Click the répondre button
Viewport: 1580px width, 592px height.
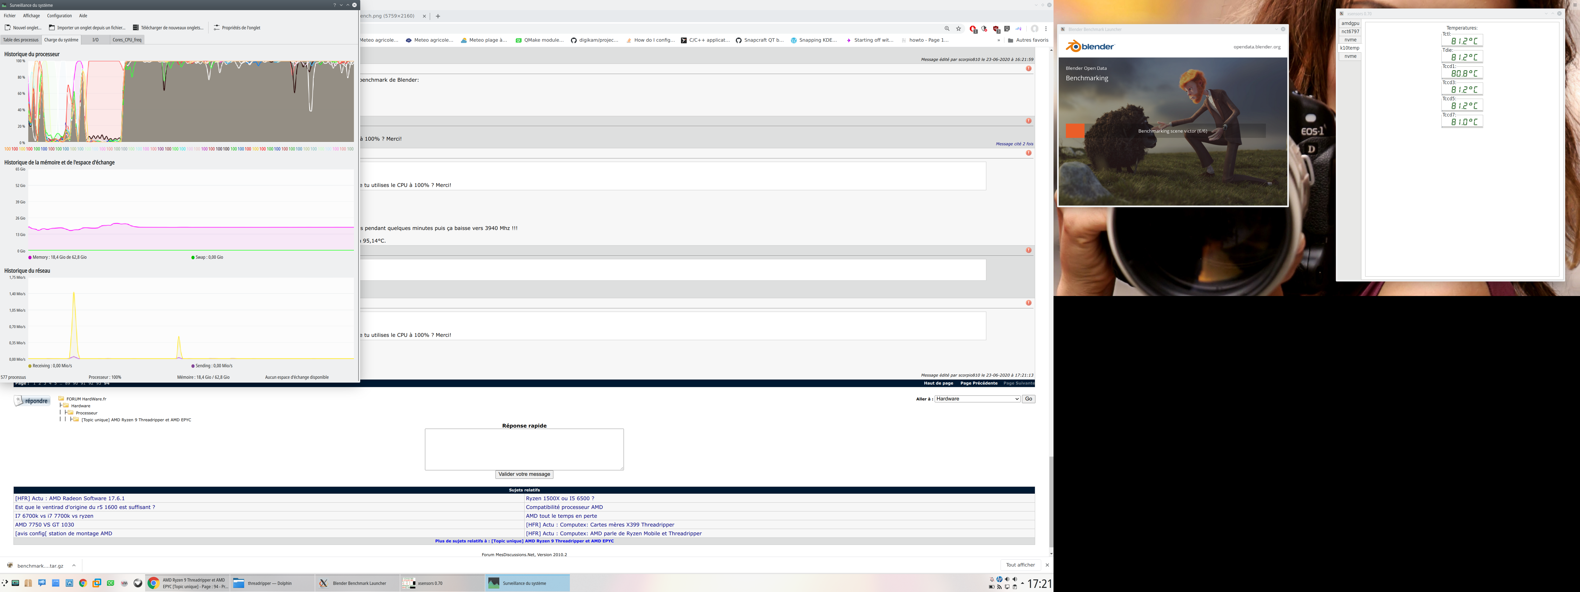pos(32,401)
